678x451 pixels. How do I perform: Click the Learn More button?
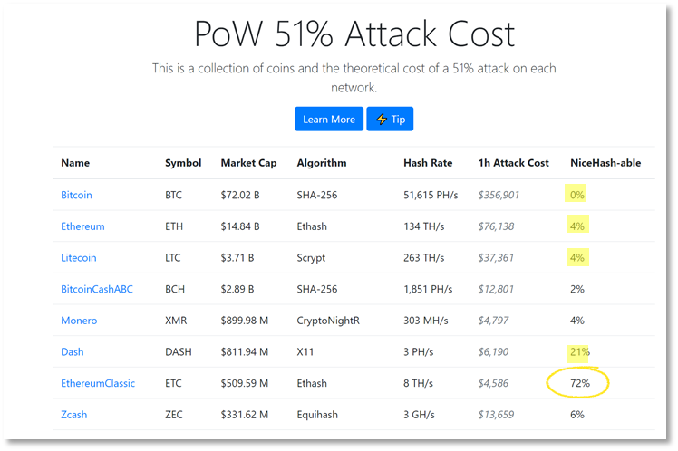[x=329, y=120]
